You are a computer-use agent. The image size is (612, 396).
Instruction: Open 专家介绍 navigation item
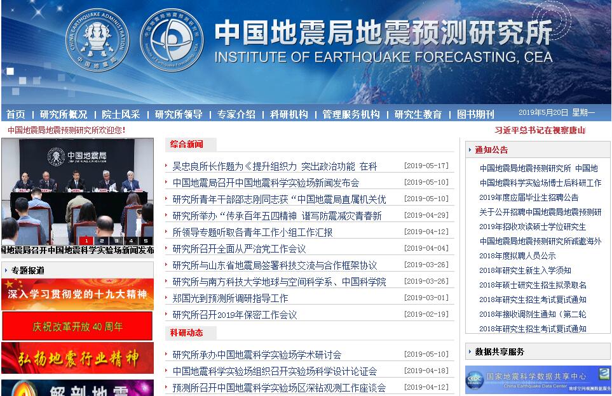coord(236,114)
